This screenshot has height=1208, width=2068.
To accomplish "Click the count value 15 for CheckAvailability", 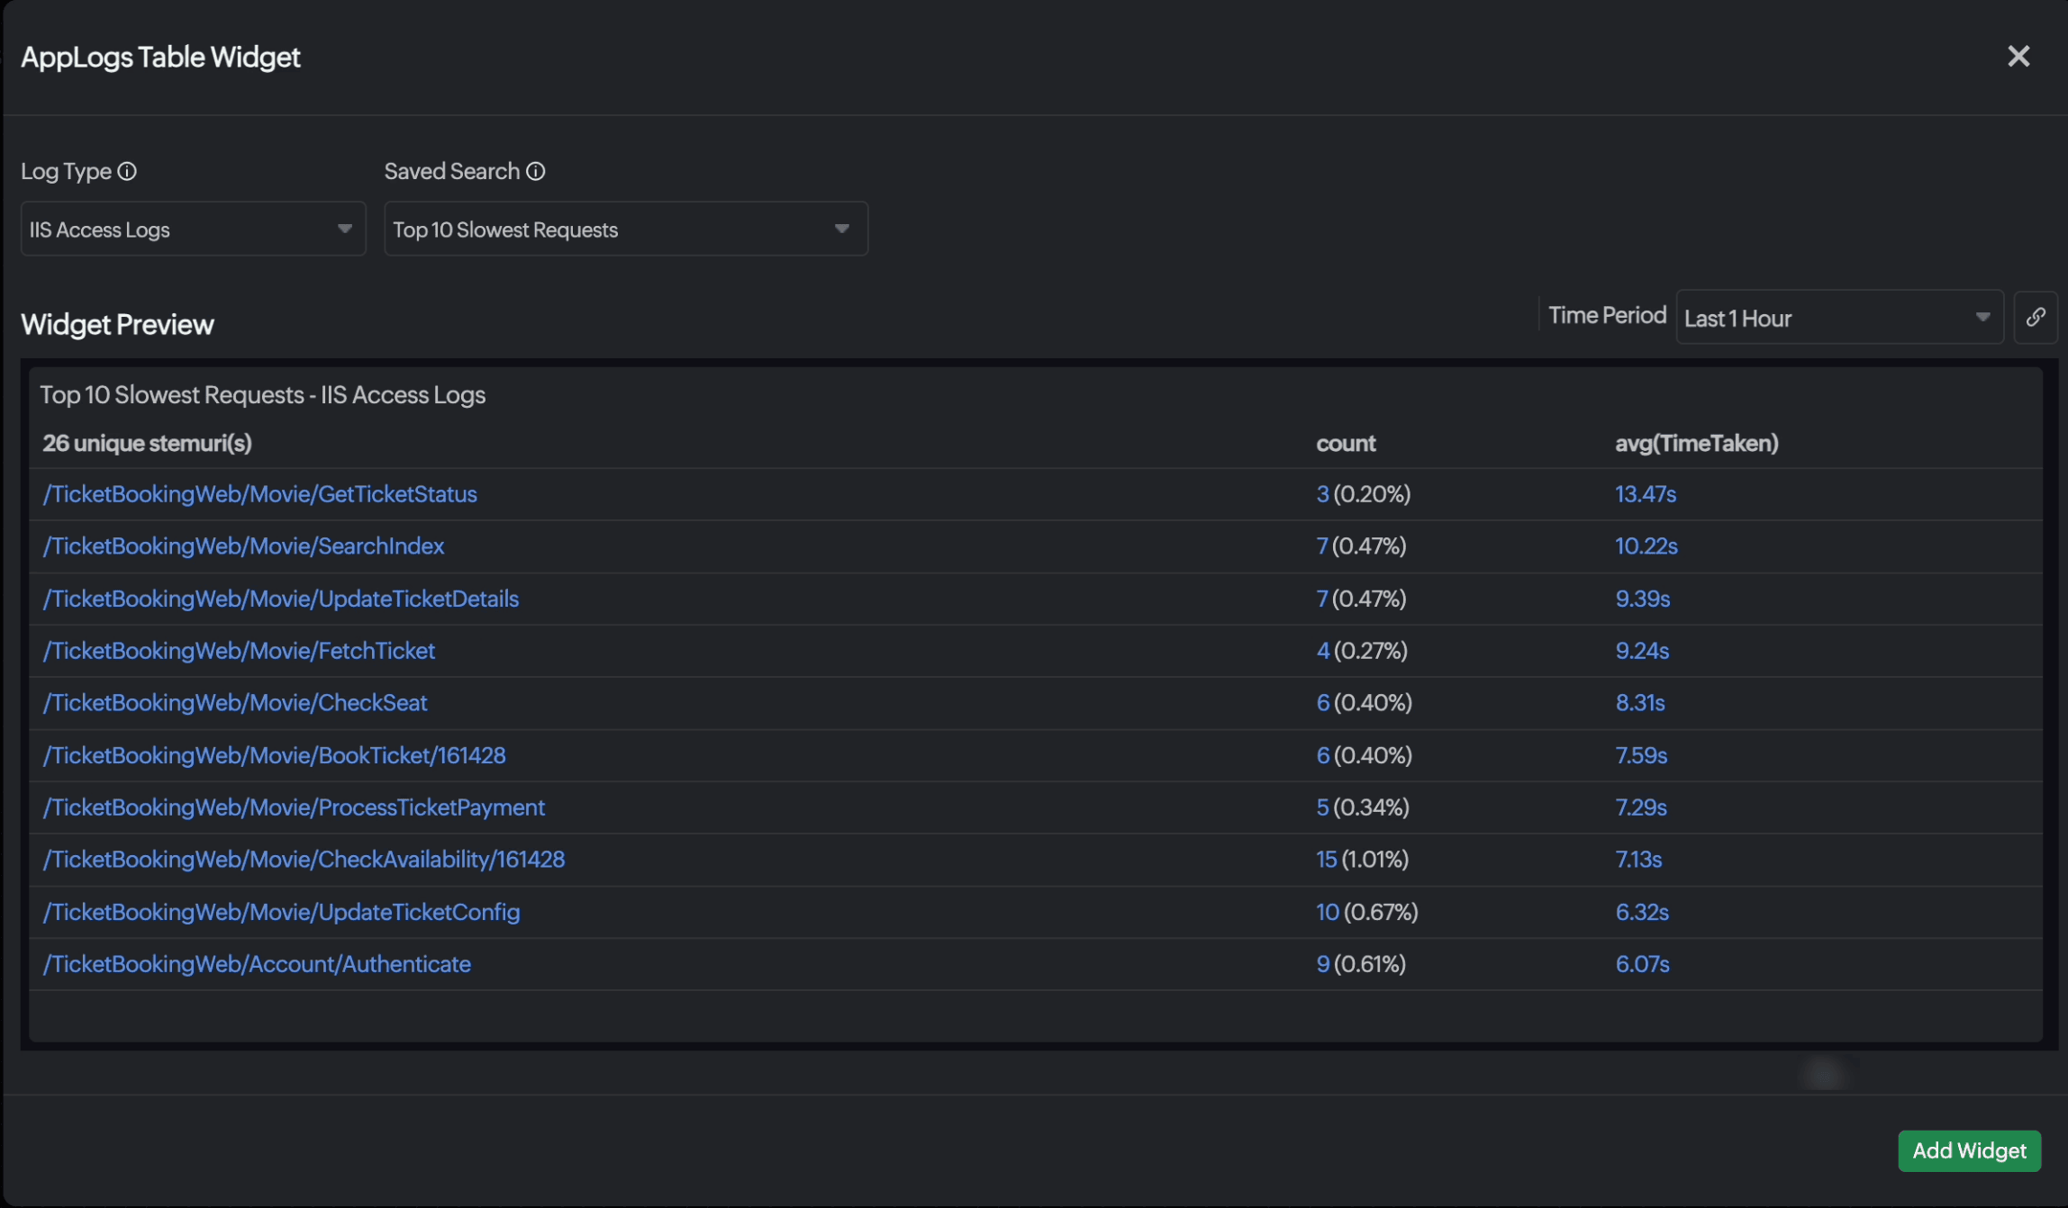I will pos(1326,860).
